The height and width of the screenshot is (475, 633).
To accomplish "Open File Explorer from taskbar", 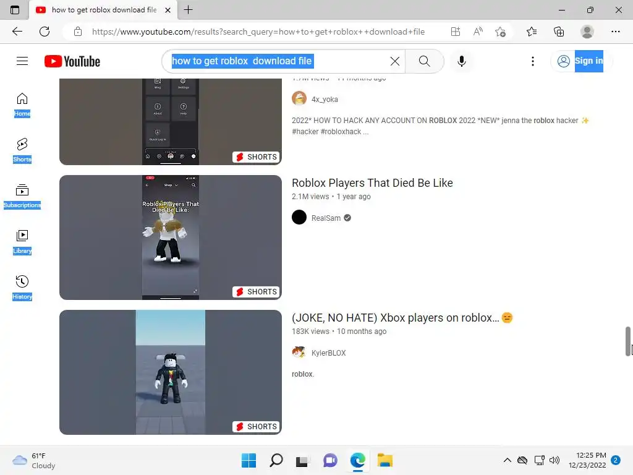I will coord(384,460).
